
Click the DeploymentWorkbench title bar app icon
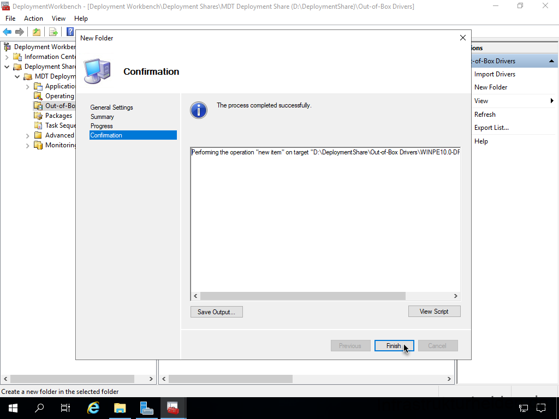[x=5, y=6]
